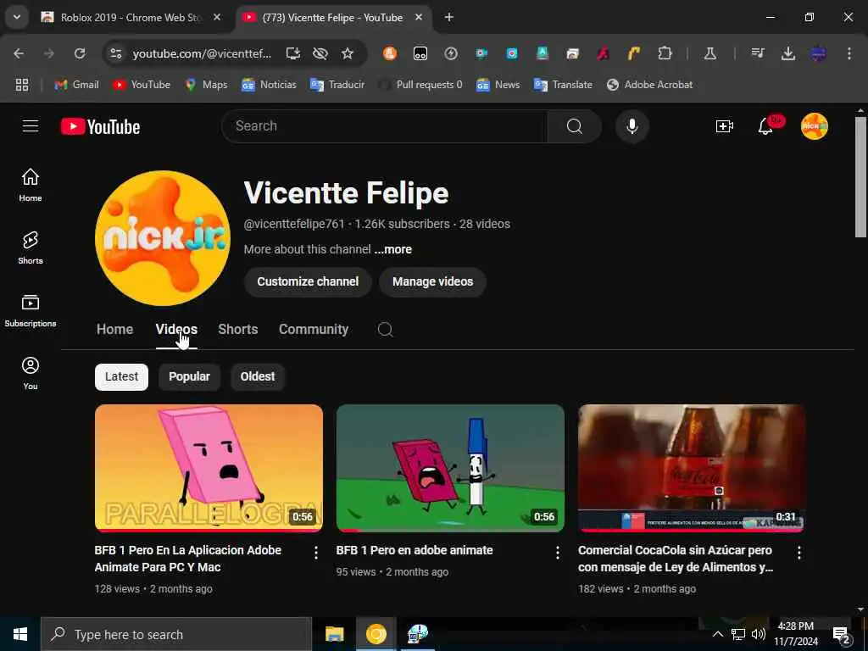The height and width of the screenshot is (651, 868).
Task: Close the Vicentte Felipe YouTube tab
Action: coord(419,18)
